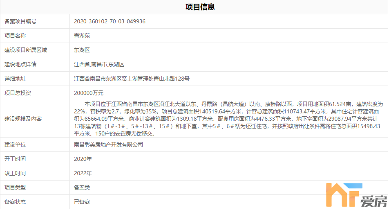Select status value 已备案
The width and height of the screenshot is (389, 210).
(x=82, y=202)
